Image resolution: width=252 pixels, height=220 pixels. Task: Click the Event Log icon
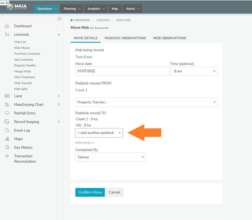[x=7, y=131]
